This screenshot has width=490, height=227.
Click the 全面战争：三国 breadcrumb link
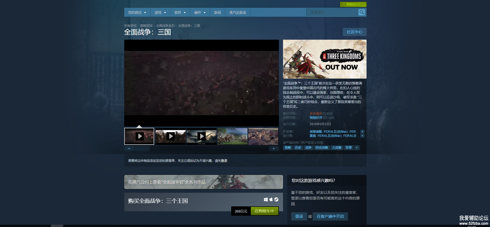pyautogui.click(x=189, y=26)
